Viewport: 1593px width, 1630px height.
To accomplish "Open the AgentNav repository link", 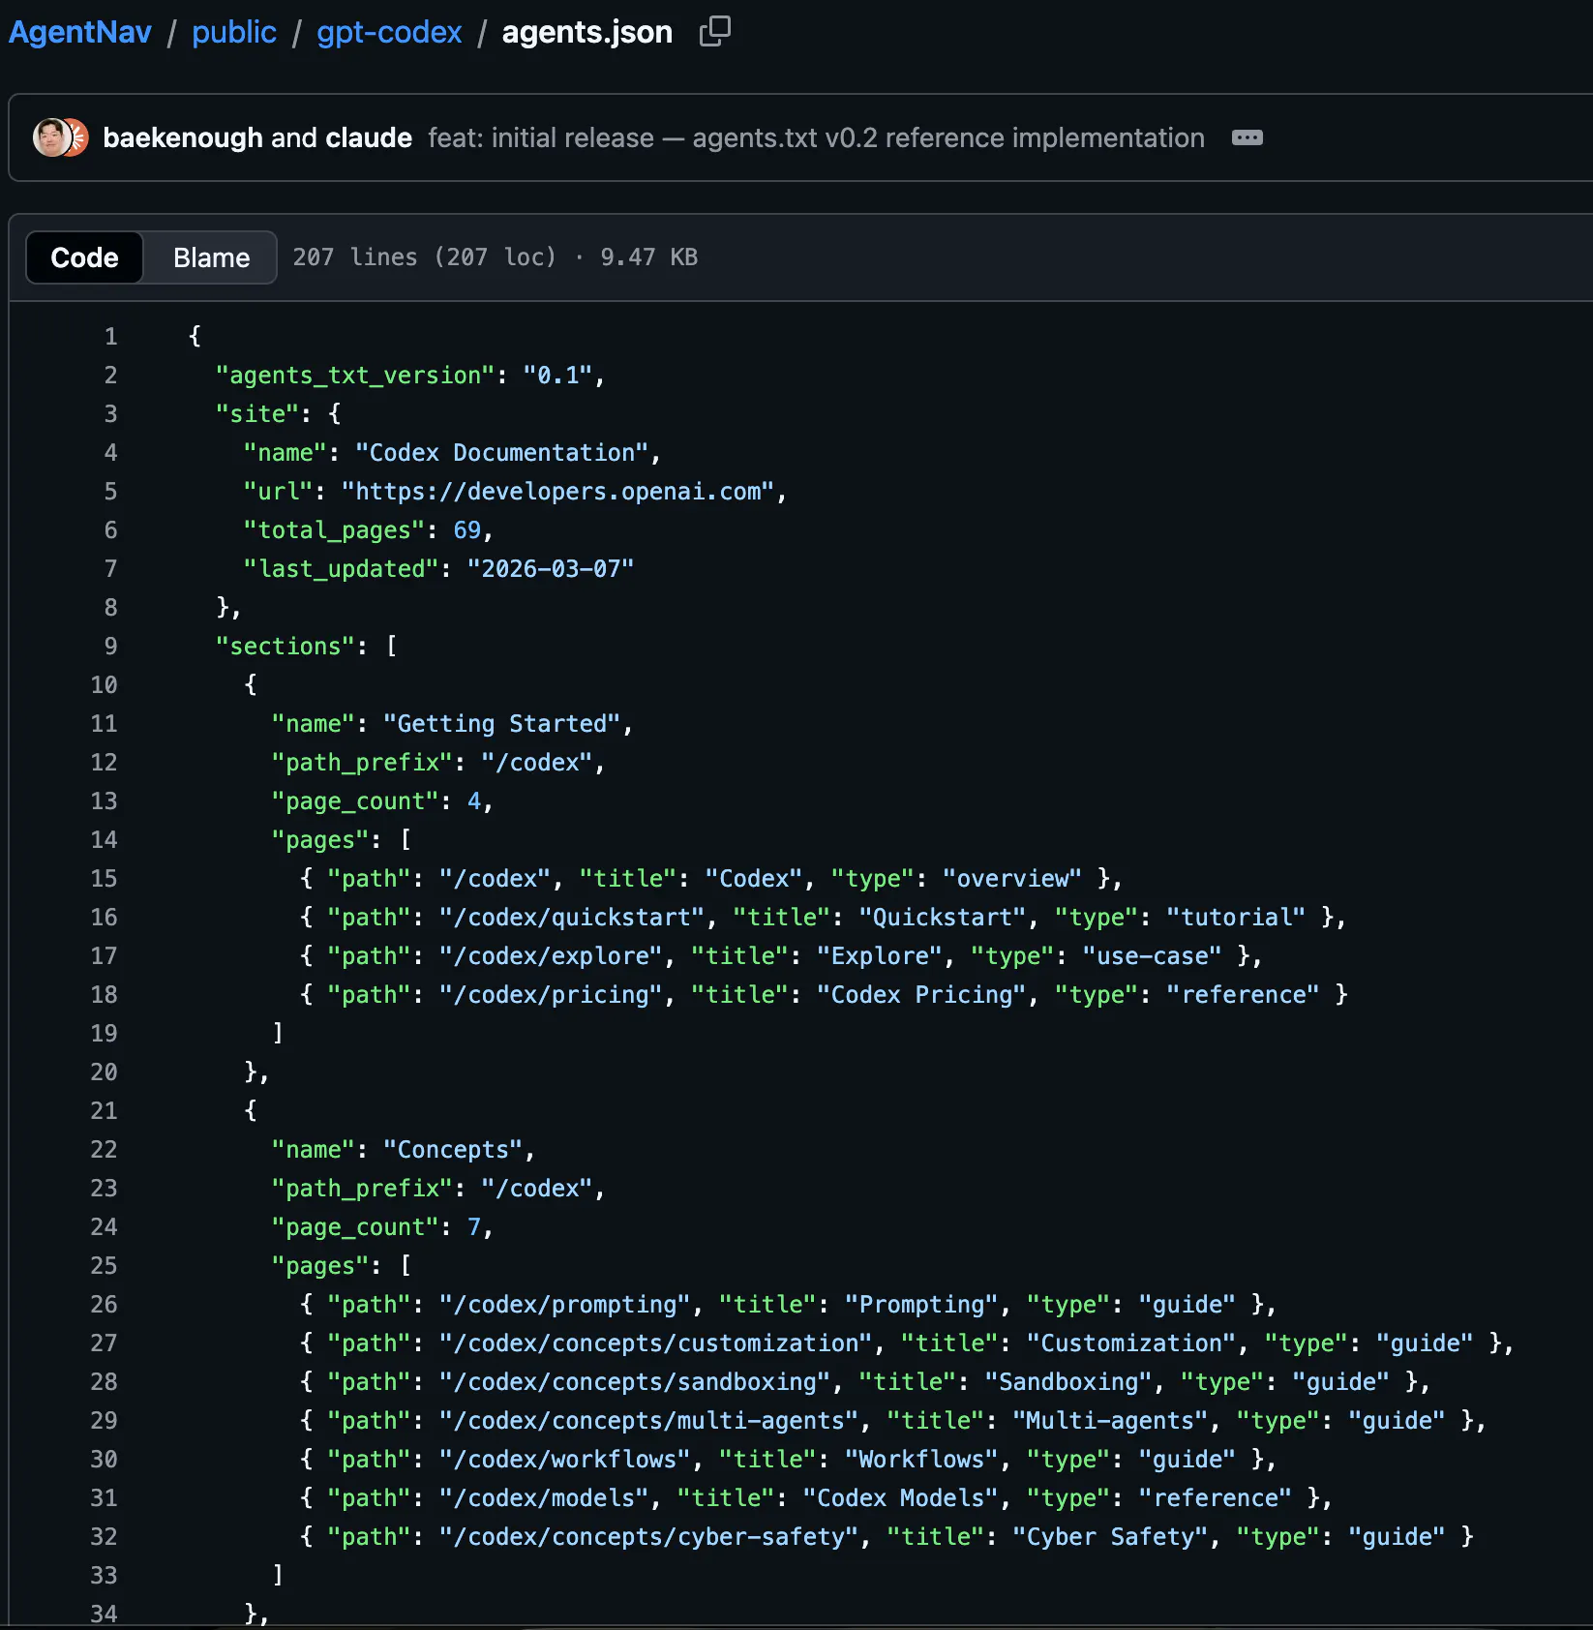I will click(x=80, y=32).
